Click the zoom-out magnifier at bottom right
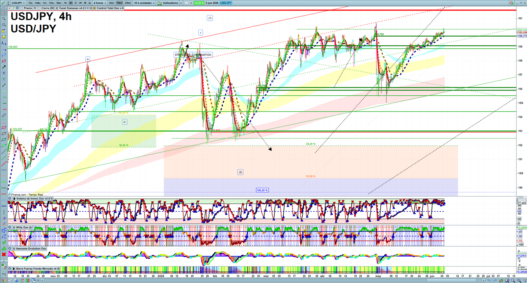Screen dimensions: 527x283 pyautogui.click(x=513, y=280)
